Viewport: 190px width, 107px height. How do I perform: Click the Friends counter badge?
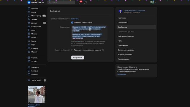(x=45, y=23)
